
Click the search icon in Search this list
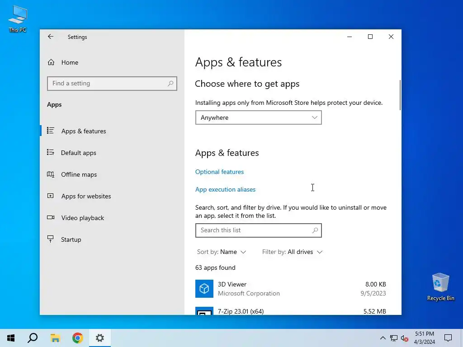click(x=315, y=230)
